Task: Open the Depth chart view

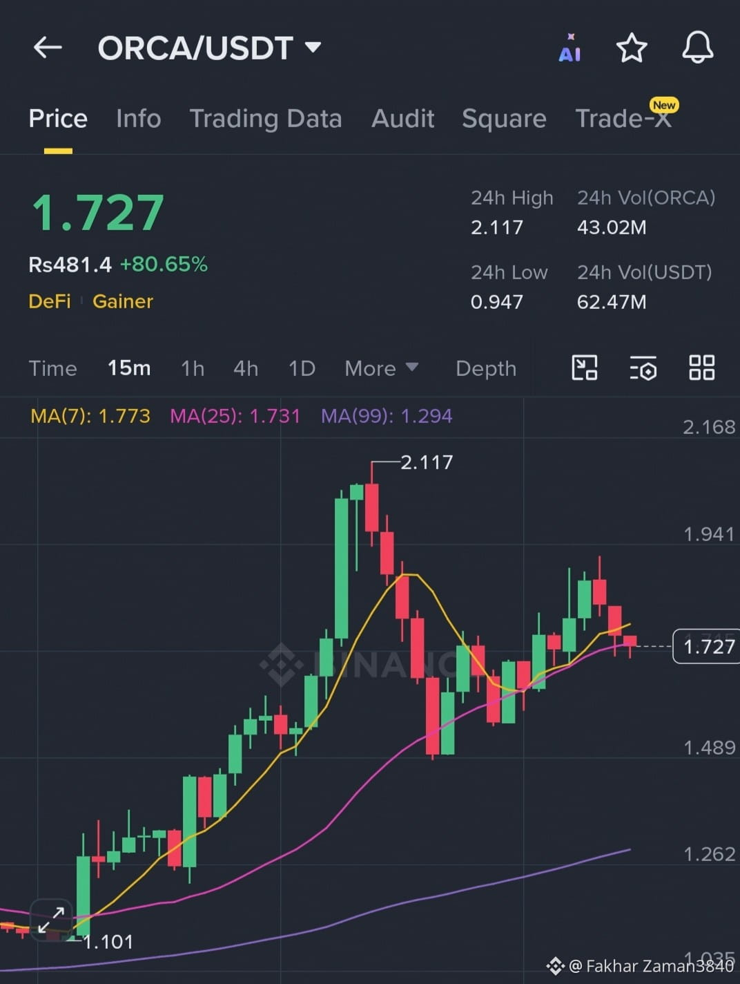Action: tap(486, 368)
